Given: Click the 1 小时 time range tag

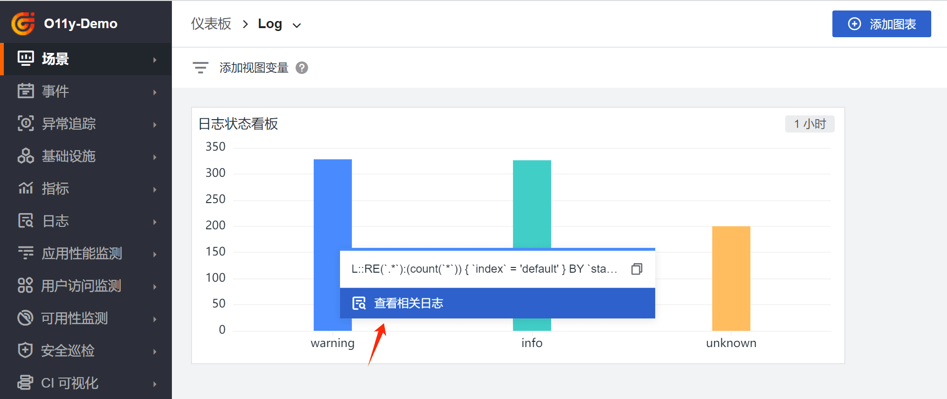Looking at the screenshot, I should [x=809, y=124].
